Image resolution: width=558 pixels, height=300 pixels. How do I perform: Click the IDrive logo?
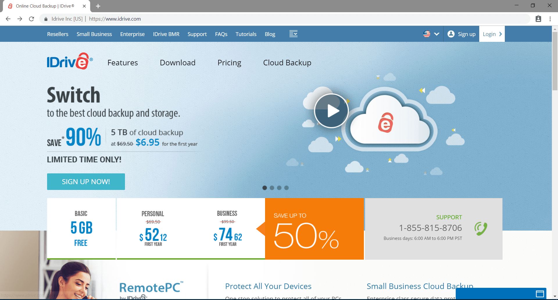(x=70, y=61)
